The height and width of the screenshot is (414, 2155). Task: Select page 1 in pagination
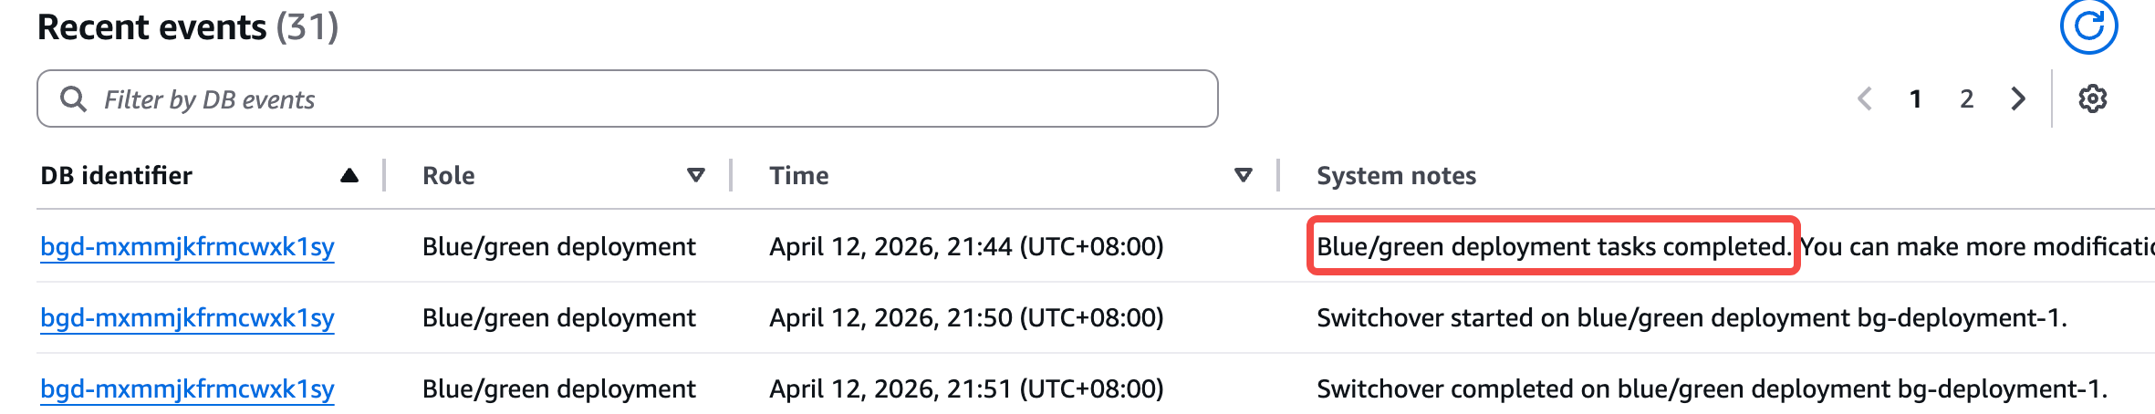point(1916,98)
